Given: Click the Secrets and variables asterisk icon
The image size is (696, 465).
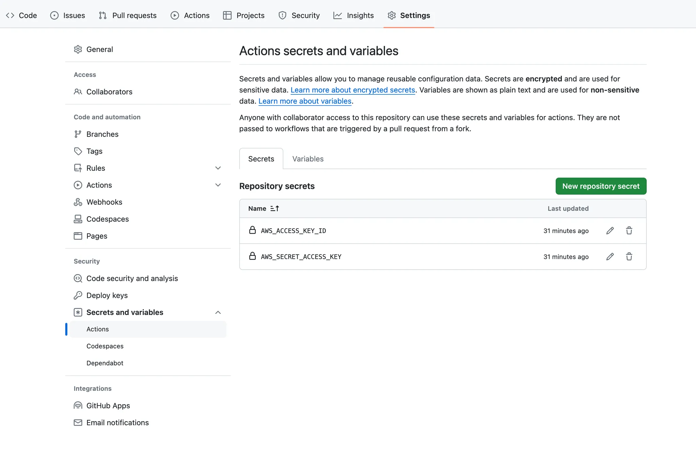Looking at the screenshot, I should tap(78, 312).
